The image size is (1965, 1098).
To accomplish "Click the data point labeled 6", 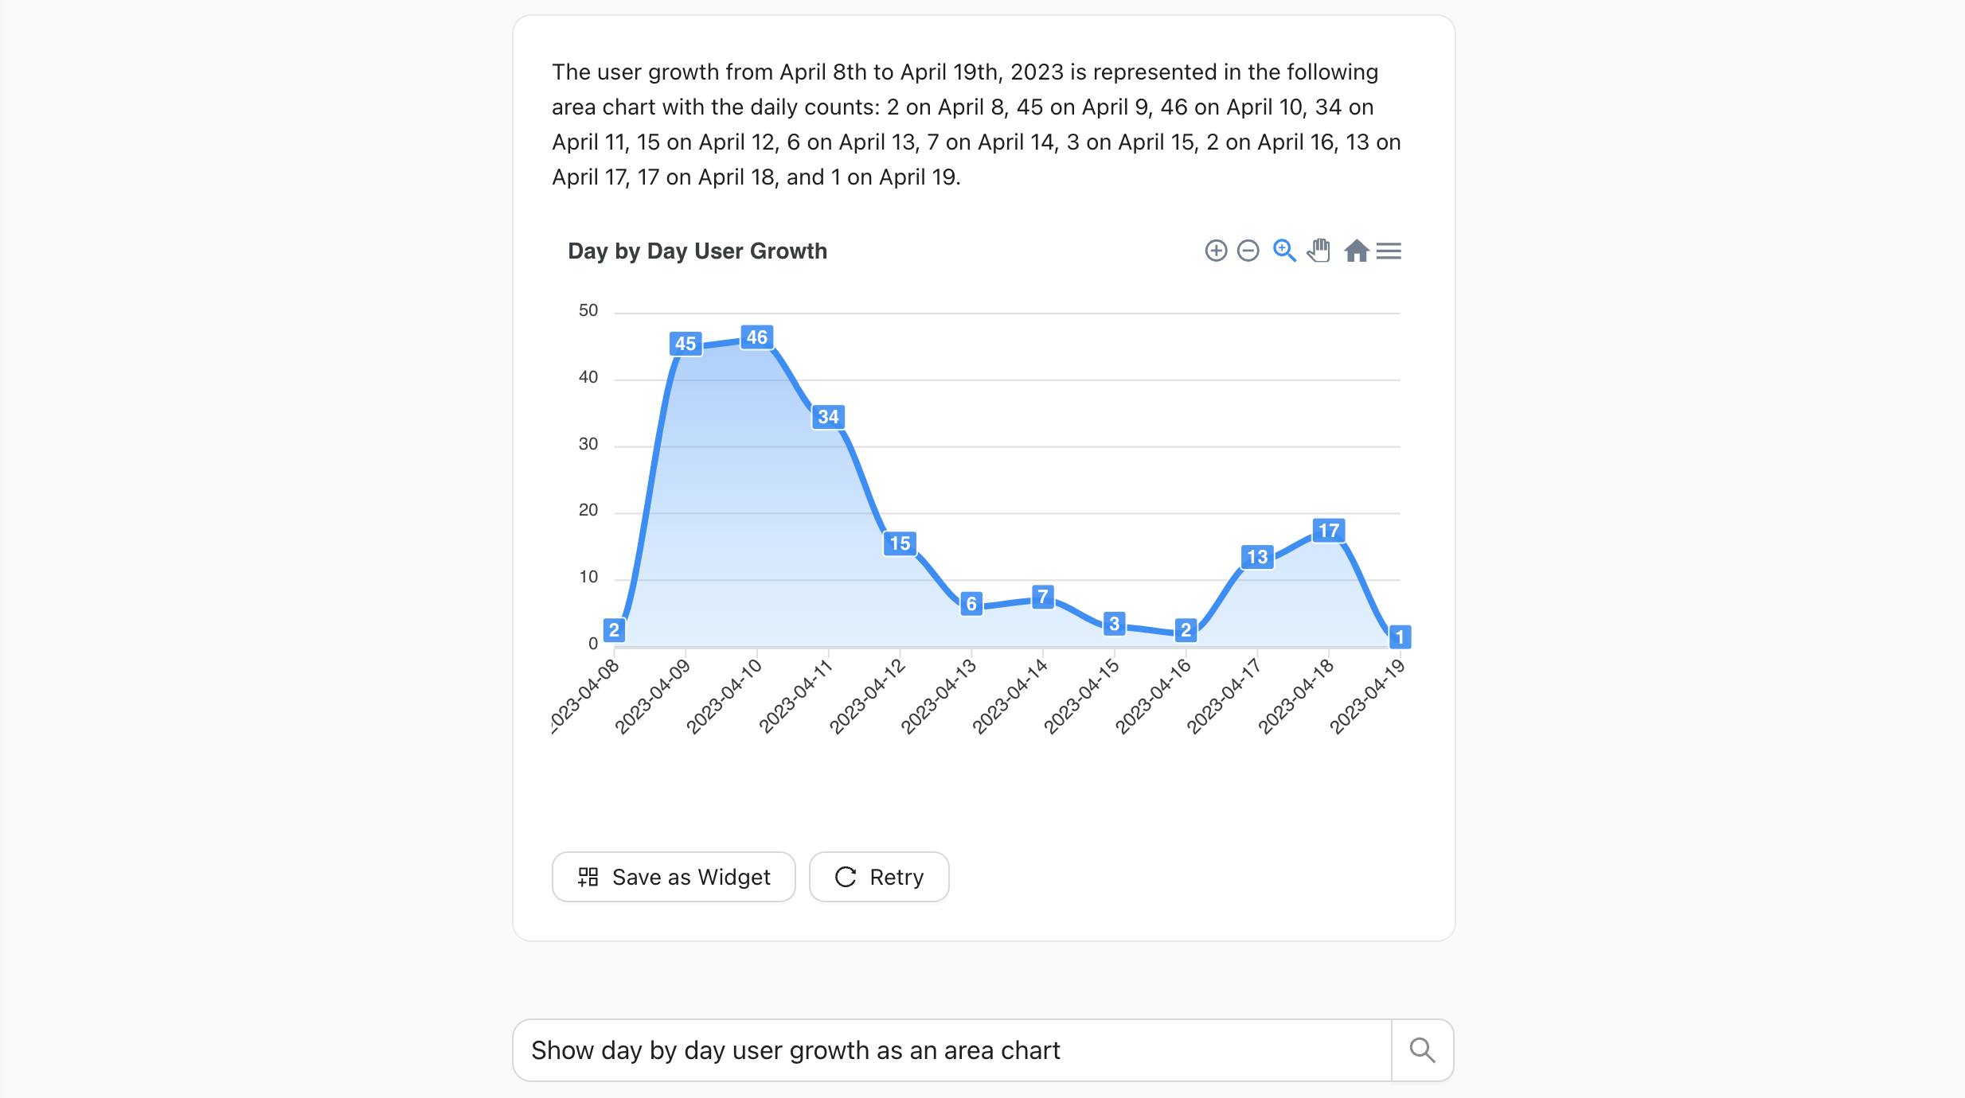I will [971, 604].
